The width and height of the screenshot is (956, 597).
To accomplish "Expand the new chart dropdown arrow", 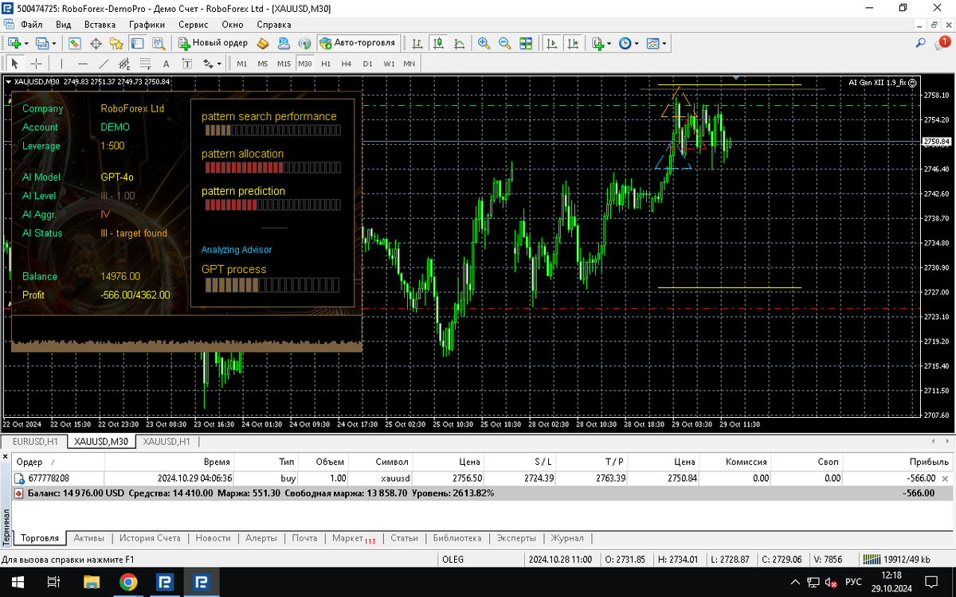I will coord(26,43).
